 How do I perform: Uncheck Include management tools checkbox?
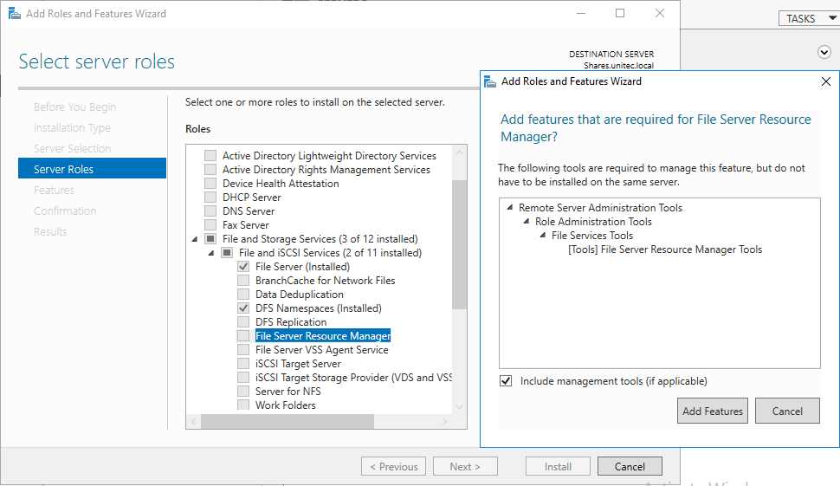pos(506,381)
